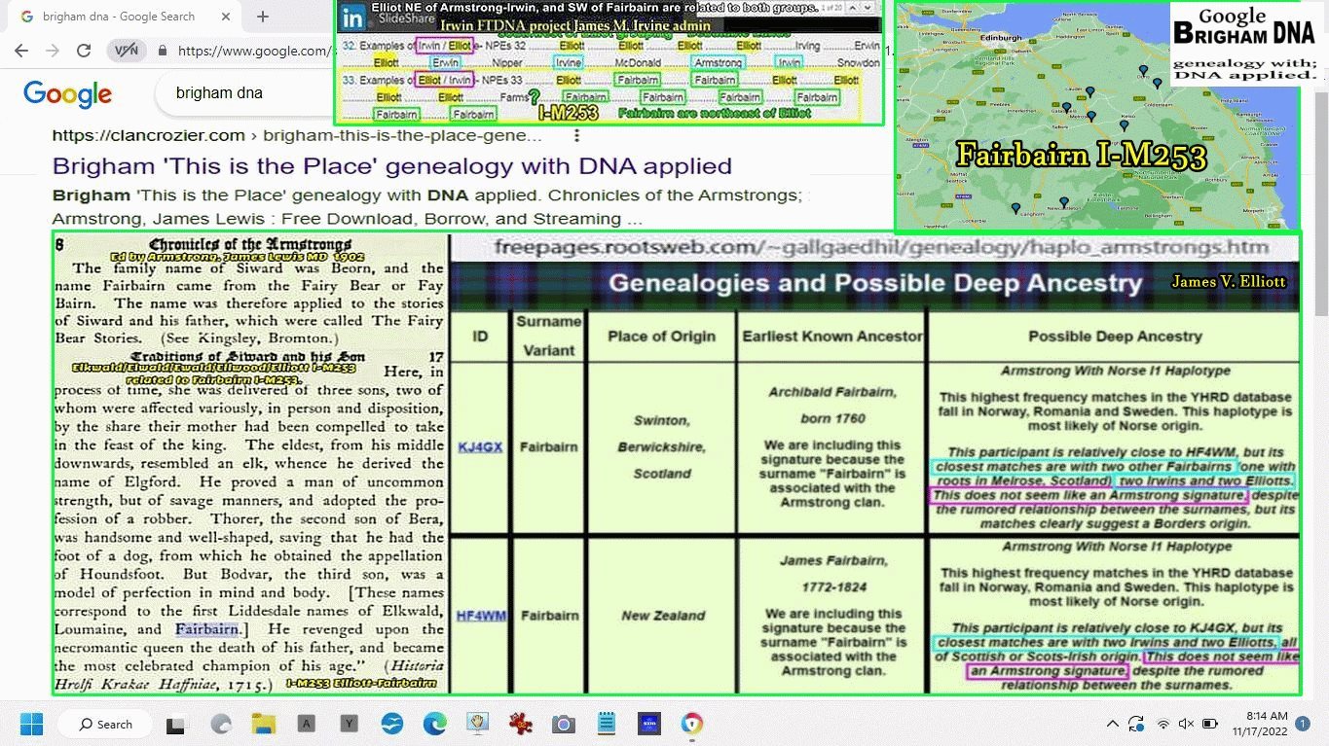This screenshot has height=746, width=1329.
Task: Click the Google logo
Action: [67, 94]
